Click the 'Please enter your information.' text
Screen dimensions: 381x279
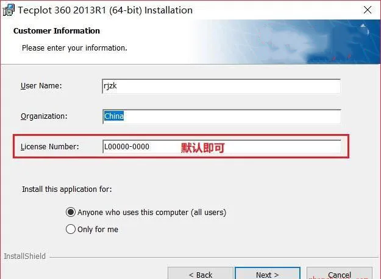coord(74,48)
